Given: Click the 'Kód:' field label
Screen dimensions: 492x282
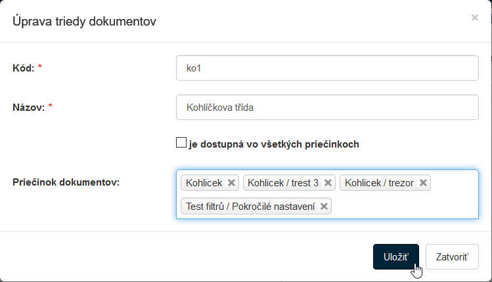Looking at the screenshot, I should point(23,68).
